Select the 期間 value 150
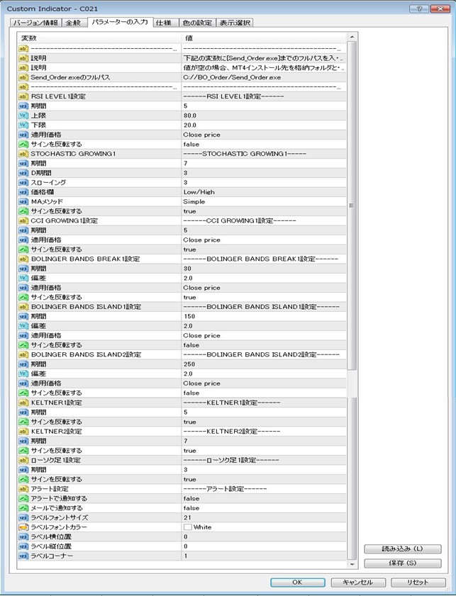Image resolution: width=456 pixels, height=596 pixels. click(189, 316)
